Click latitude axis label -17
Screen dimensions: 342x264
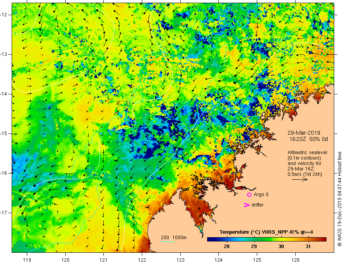click(x=4, y=213)
